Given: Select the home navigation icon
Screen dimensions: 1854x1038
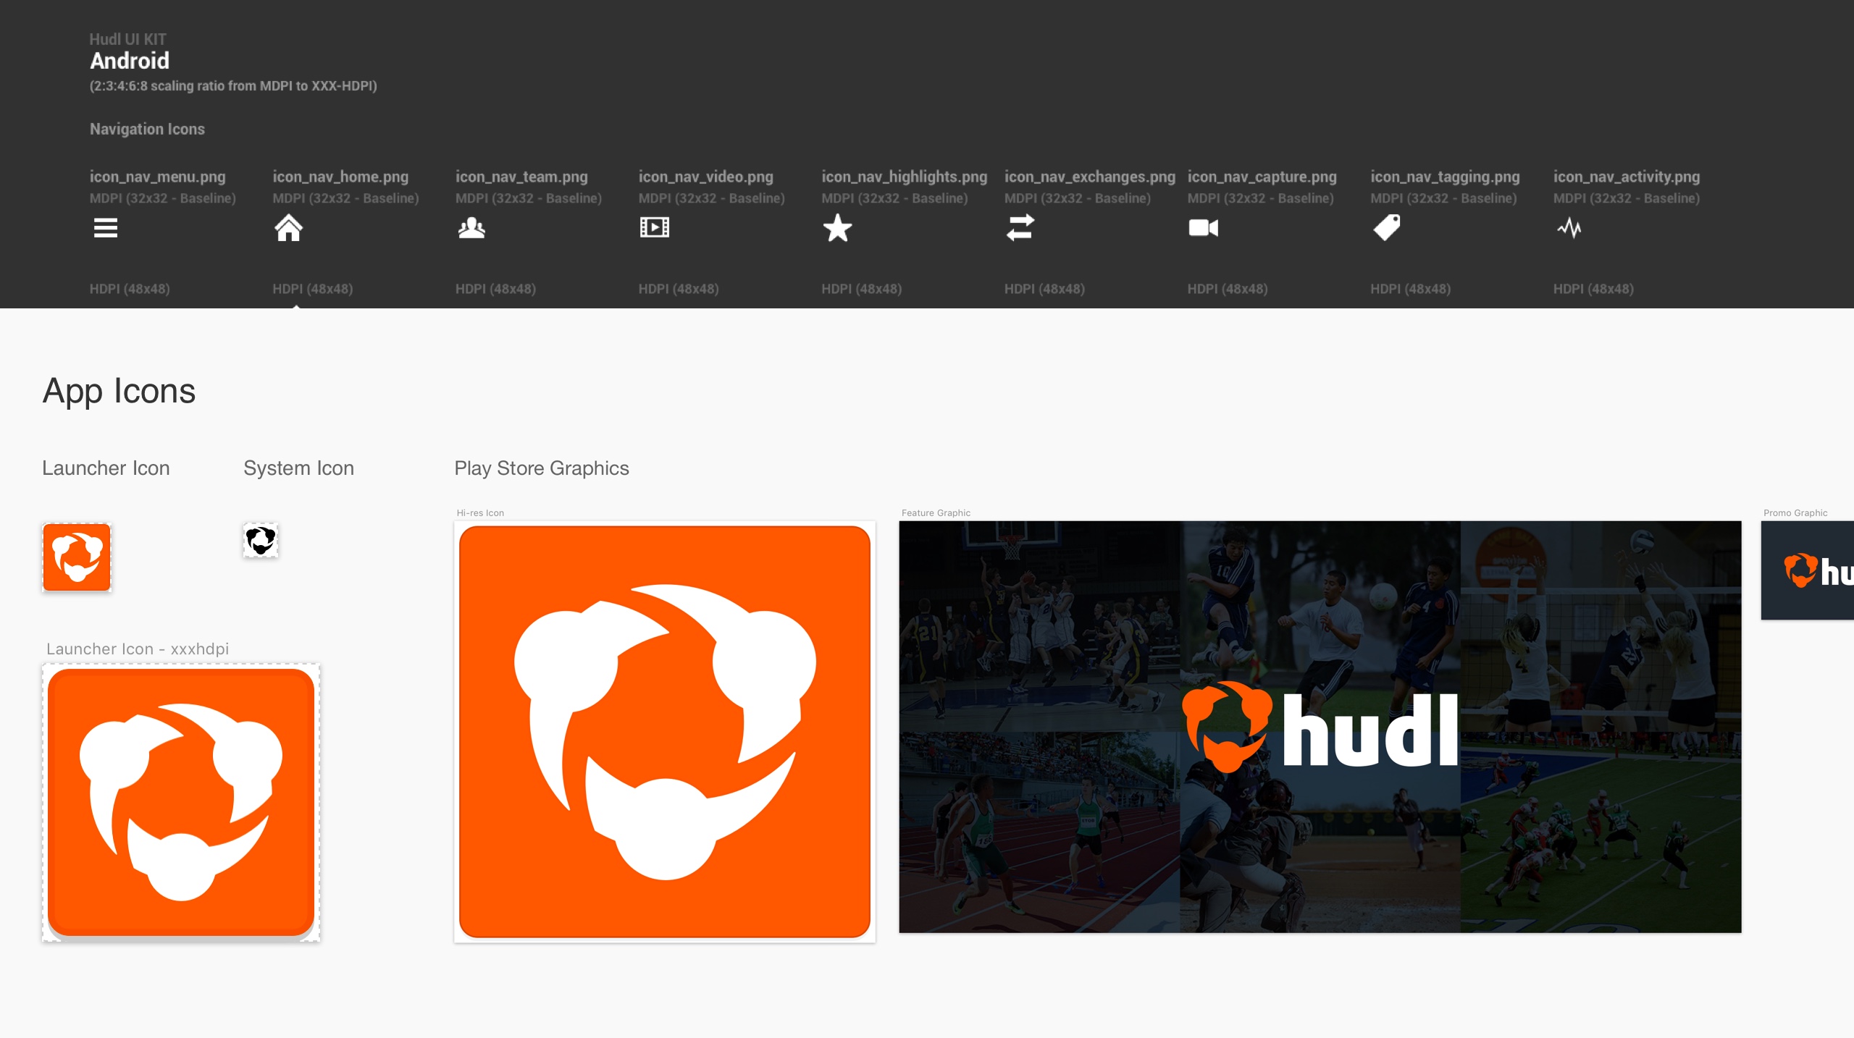Looking at the screenshot, I should (x=288, y=228).
